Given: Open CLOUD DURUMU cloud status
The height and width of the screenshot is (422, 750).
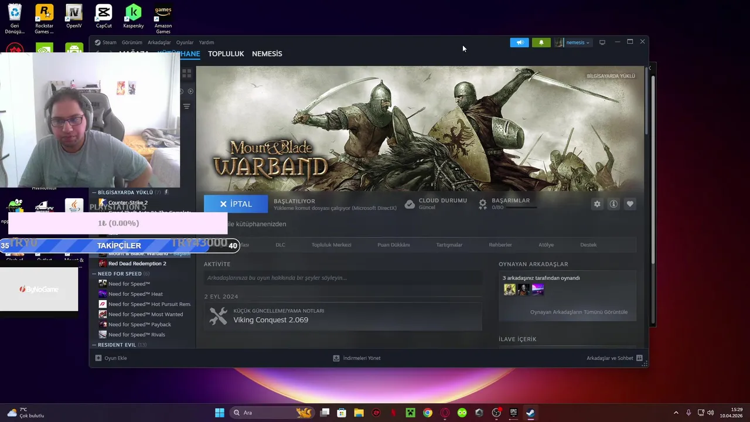Looking at the screenshot, I should 436,203.
